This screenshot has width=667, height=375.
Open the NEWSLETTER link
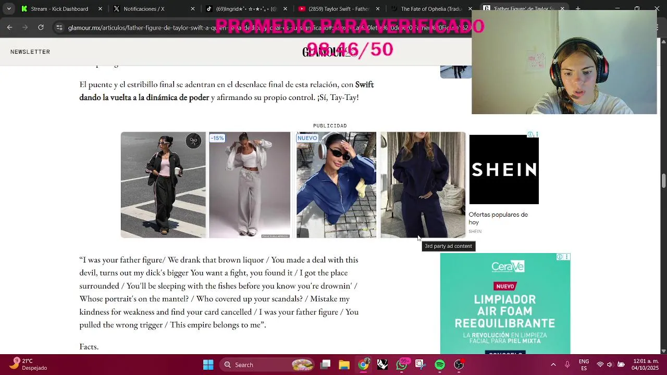(30, 52)
